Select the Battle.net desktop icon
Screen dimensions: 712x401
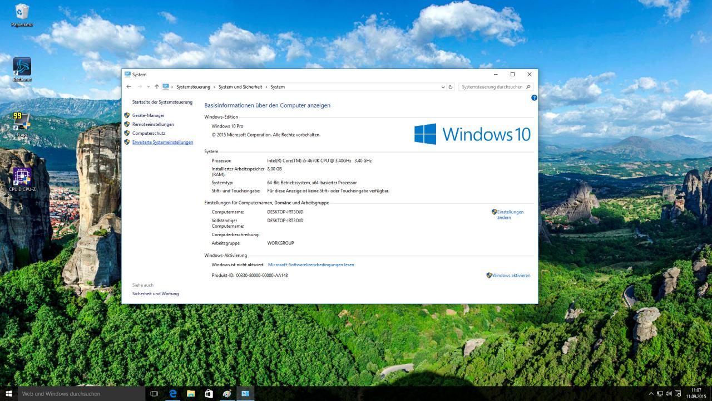point(22,70)
